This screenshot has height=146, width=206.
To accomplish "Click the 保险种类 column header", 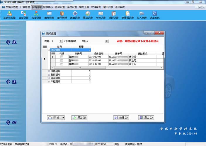I will 143,53.
